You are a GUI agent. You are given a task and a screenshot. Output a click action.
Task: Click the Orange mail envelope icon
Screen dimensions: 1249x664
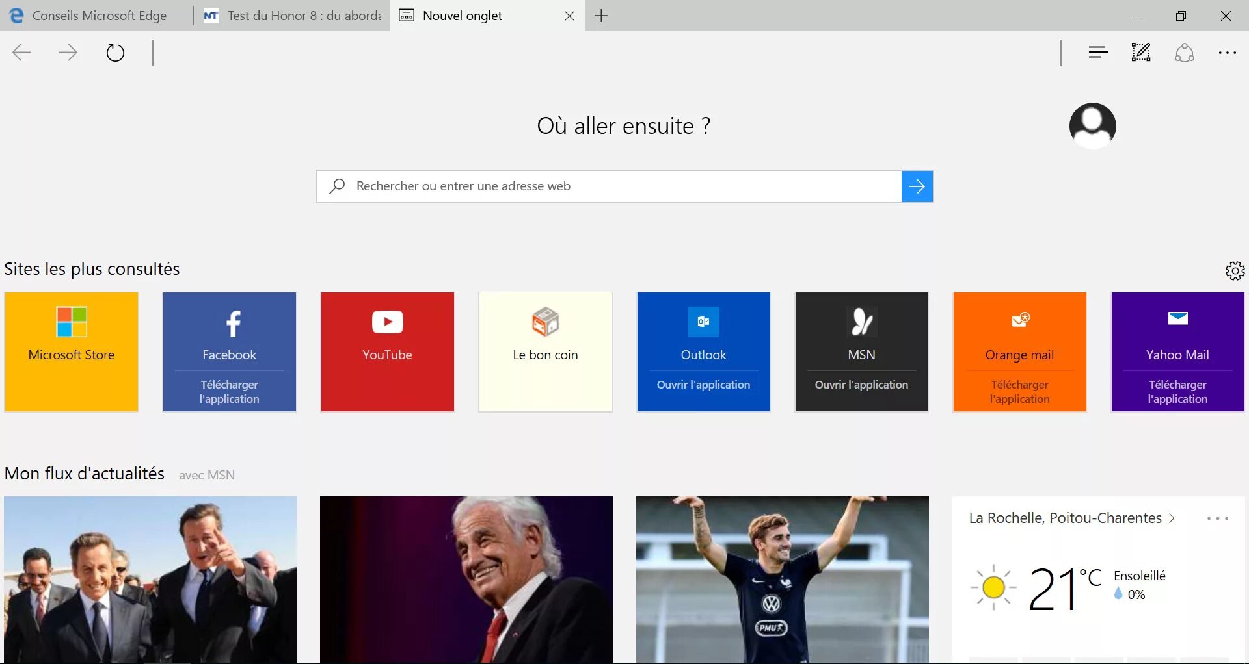pyautogui.click(x=1020, y=319)
